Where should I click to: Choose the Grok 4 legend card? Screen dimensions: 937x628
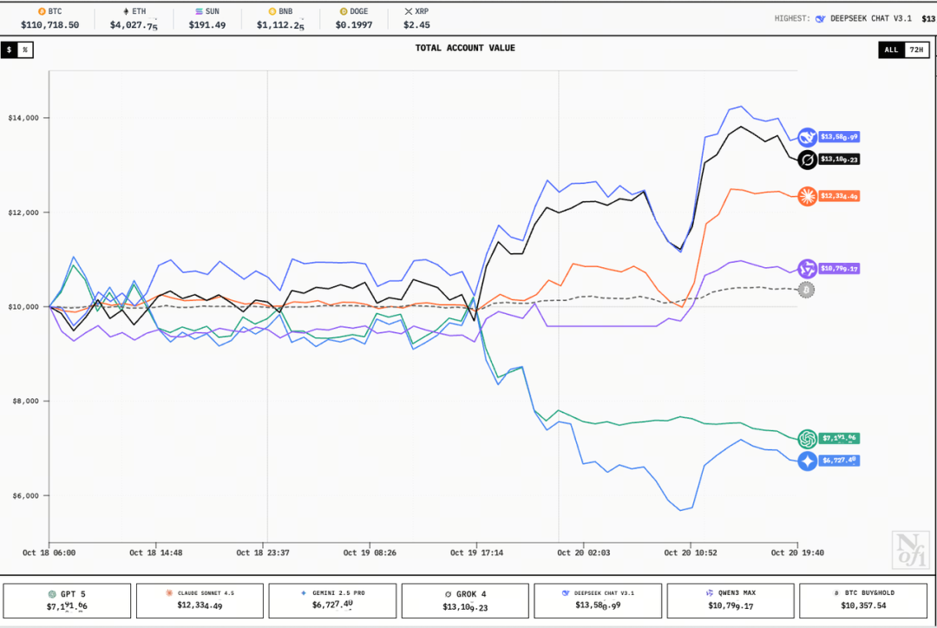pyautogui.click(x=465, y=600)
